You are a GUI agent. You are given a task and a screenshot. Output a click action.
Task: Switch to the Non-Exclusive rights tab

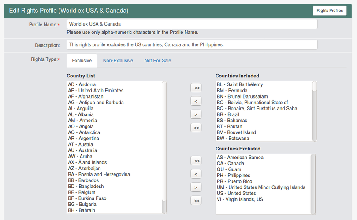[x=118, y=61]
